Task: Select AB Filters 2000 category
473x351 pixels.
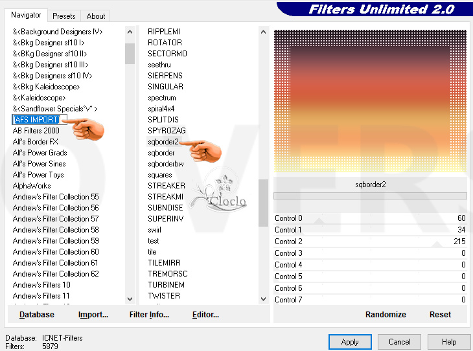Action: (x=36, y=131)
